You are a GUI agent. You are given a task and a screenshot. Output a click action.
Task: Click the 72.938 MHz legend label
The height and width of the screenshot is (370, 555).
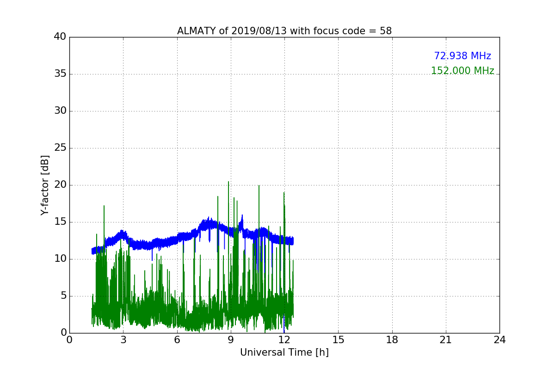462,56
